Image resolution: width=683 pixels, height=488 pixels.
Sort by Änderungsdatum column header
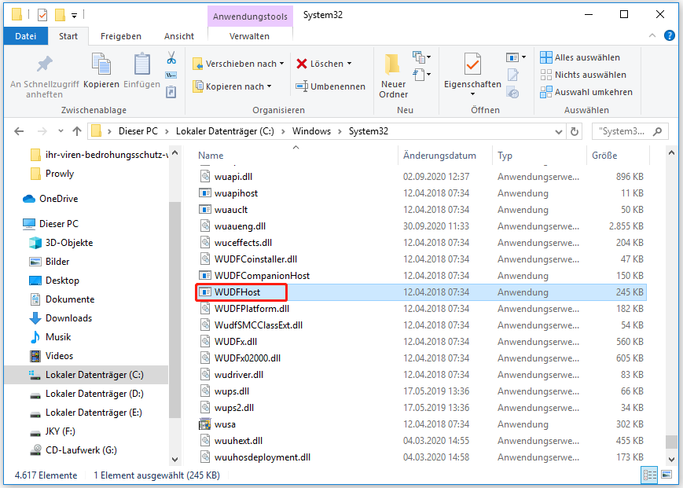pyautogui.click(x=439, y=156)
